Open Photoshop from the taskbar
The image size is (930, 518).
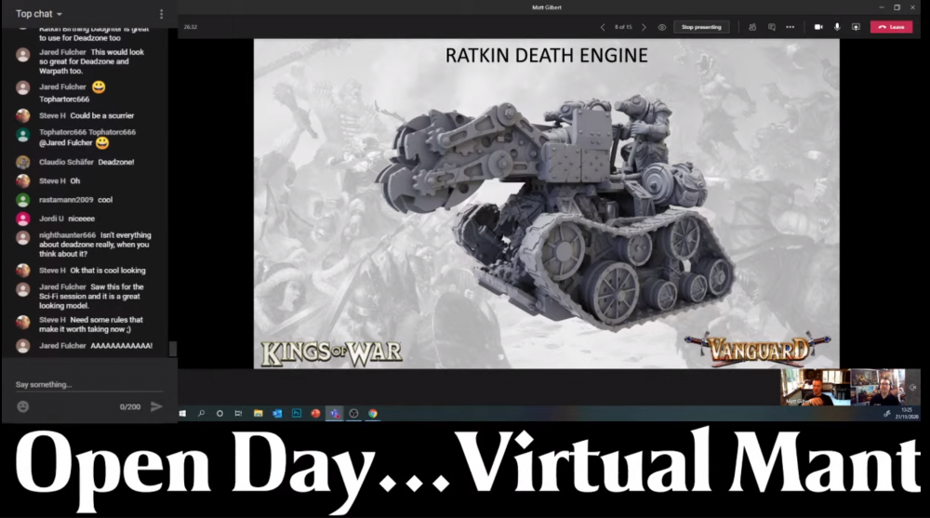pyautogui.click(x=297, y=413)
